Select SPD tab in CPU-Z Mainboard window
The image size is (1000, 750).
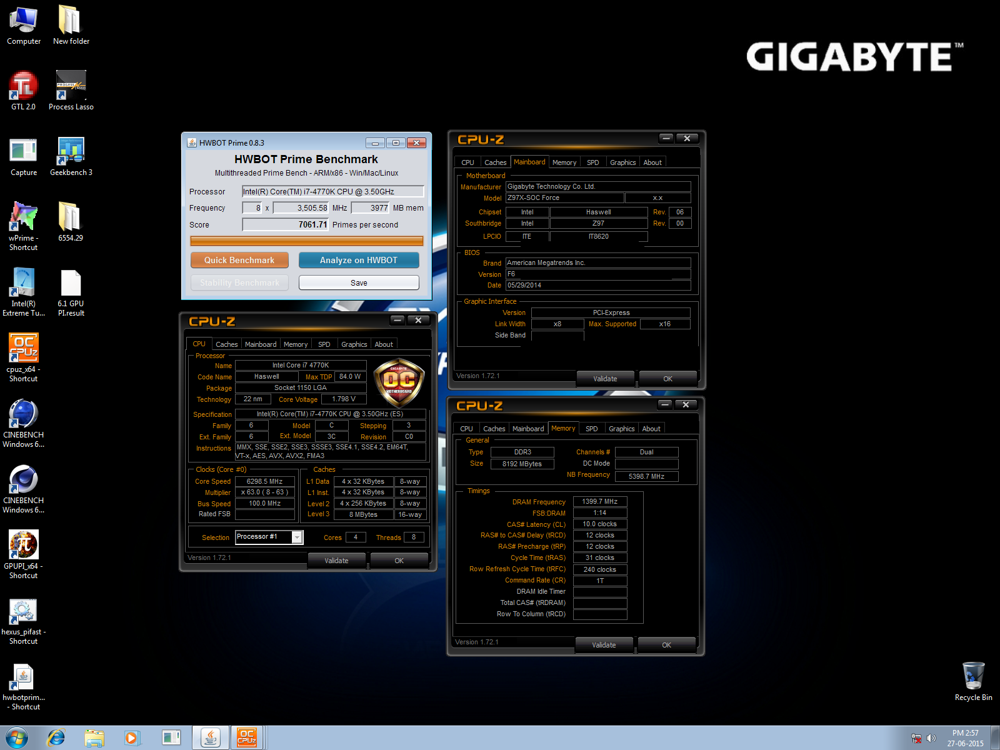[x=593, y=162]
